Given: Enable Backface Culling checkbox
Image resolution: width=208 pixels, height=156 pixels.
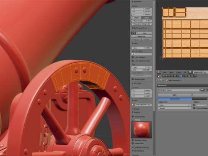Looking at the screenshot, I should point(133,140).
